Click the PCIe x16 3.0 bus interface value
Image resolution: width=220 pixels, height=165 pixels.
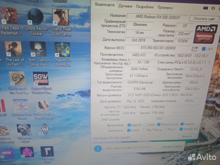point(190,62)
